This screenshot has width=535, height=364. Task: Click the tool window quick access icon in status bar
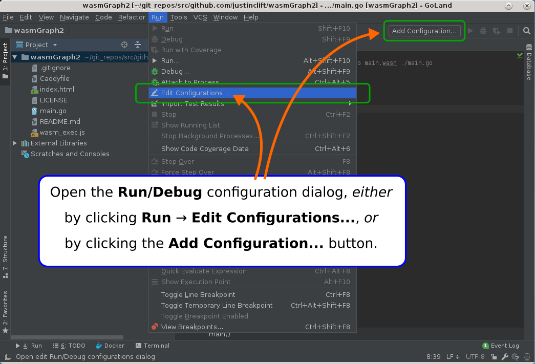coord(8,356)
